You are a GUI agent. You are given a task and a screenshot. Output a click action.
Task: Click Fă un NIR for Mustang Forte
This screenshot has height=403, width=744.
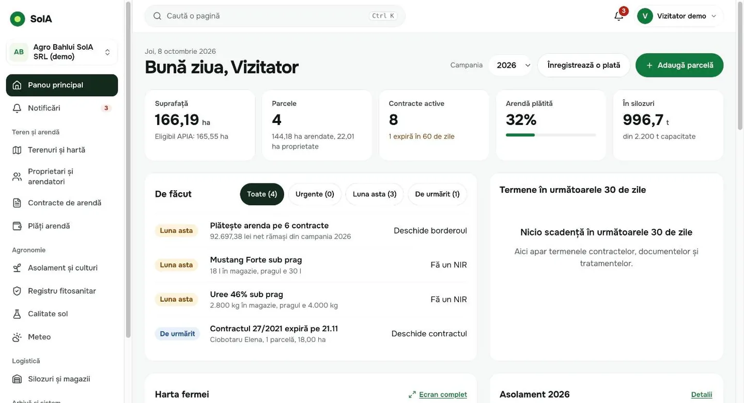448,265
